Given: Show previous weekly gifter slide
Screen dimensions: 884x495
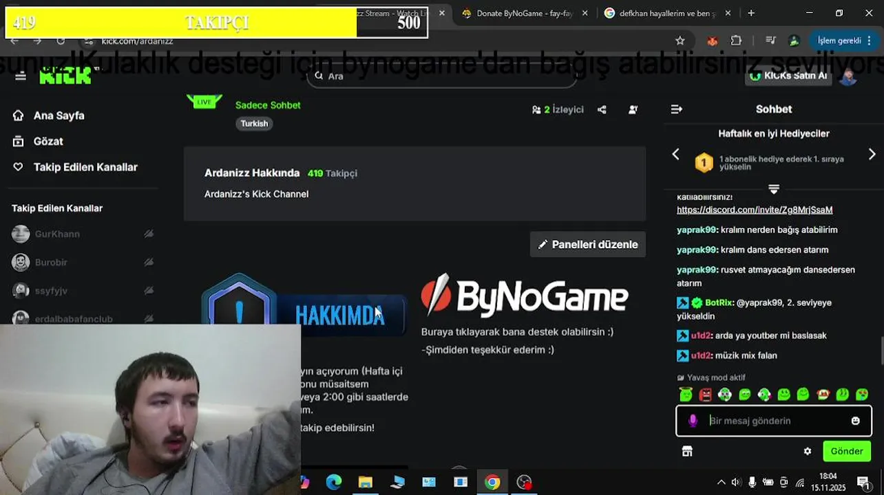Looking at the screenshot, I should (x=675, y=154).
